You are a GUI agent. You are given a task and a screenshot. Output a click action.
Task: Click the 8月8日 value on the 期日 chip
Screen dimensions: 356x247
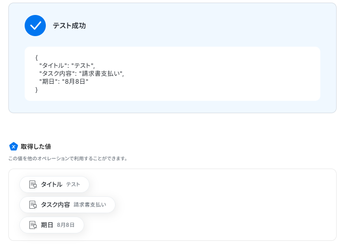[66, 225]
